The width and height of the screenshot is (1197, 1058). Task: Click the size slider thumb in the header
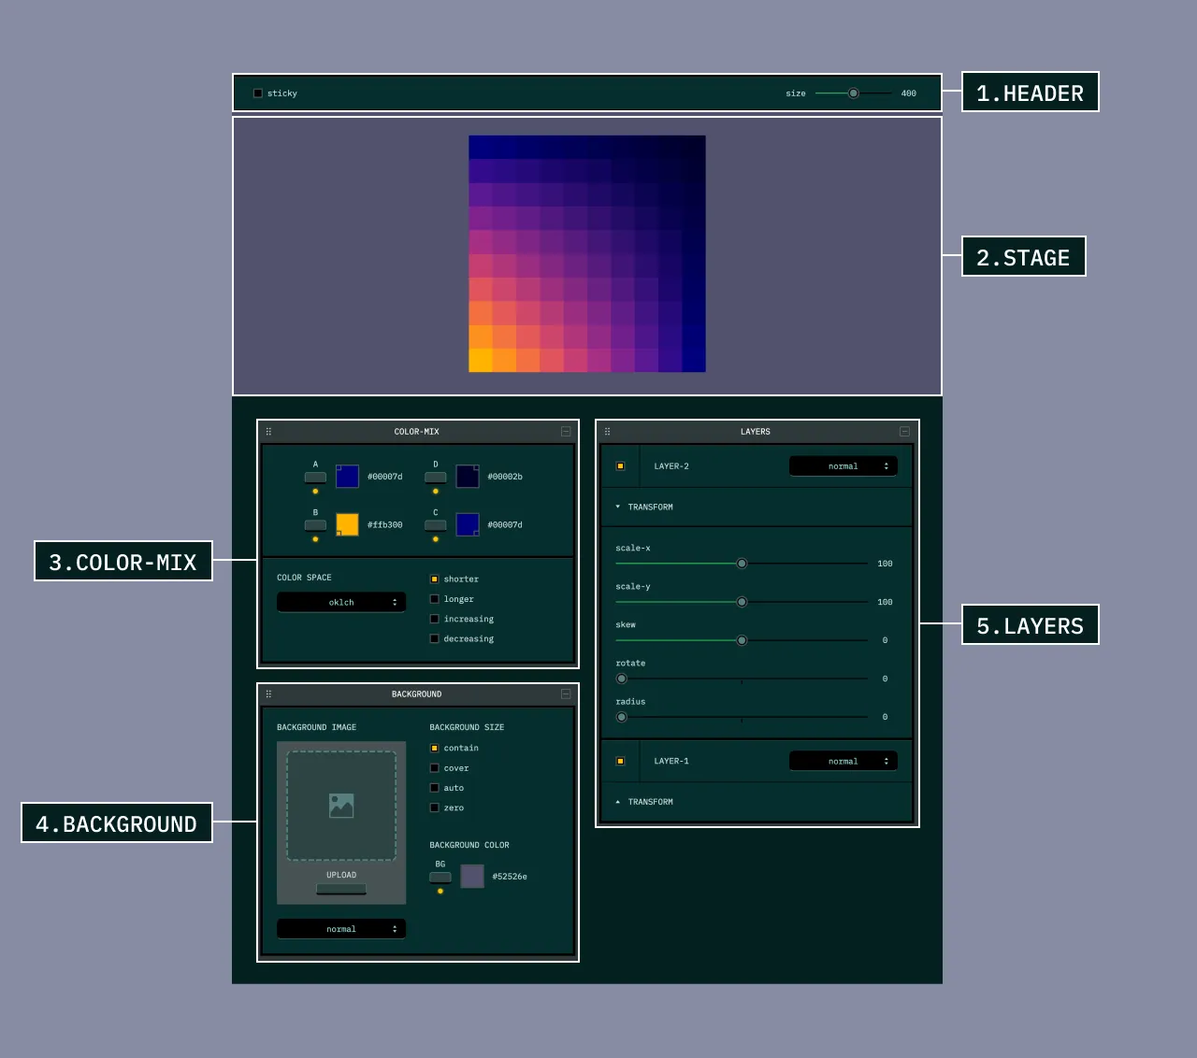853,93
